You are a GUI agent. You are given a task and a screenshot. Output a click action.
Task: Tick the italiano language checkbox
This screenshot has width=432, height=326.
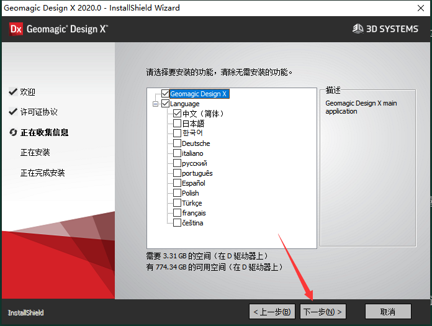tap(177, 153)
